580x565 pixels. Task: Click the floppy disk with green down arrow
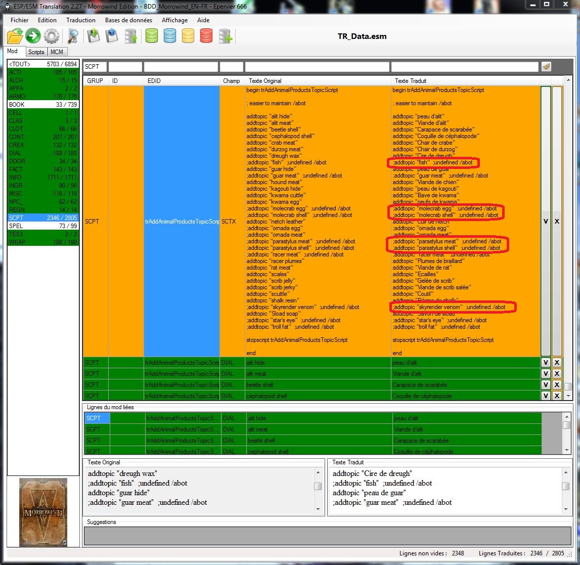coord(94,36)
